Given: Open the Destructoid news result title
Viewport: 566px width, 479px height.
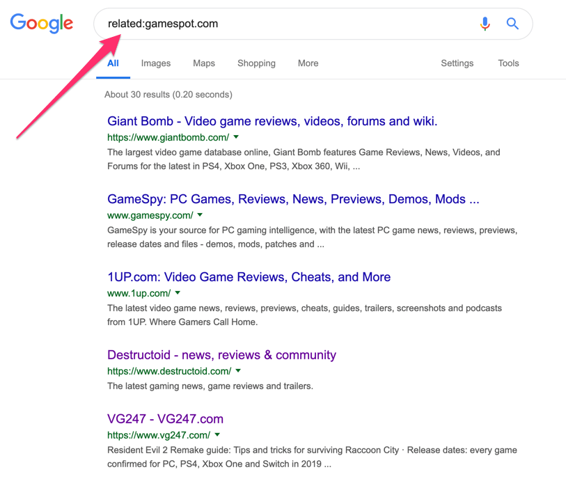Looking at the screenshot, I should tap(221, 355).
